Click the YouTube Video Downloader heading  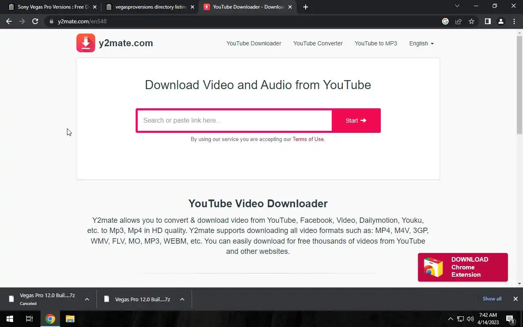point(258,204)
